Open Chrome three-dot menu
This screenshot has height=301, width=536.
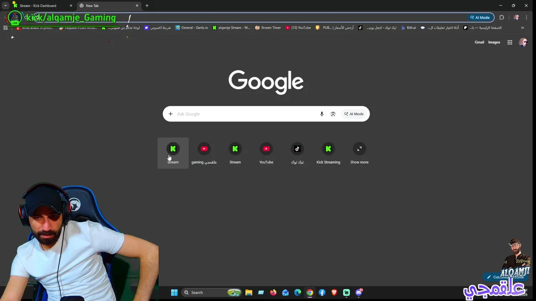pos(526,18)
